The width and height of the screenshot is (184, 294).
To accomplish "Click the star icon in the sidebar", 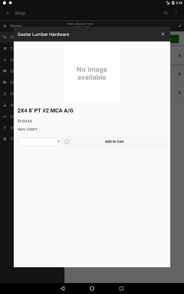I will pos(5,60).
